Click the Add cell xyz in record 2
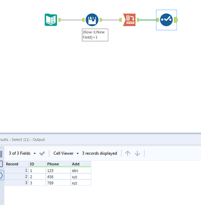This screenshot has width=201, height=205. click(x=81, y=177)
